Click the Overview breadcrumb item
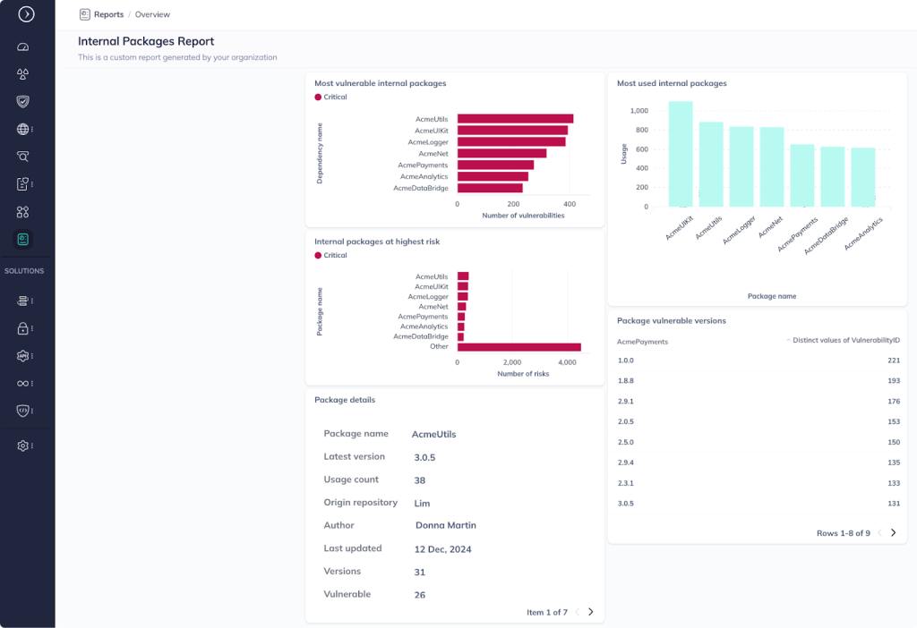 152,14
